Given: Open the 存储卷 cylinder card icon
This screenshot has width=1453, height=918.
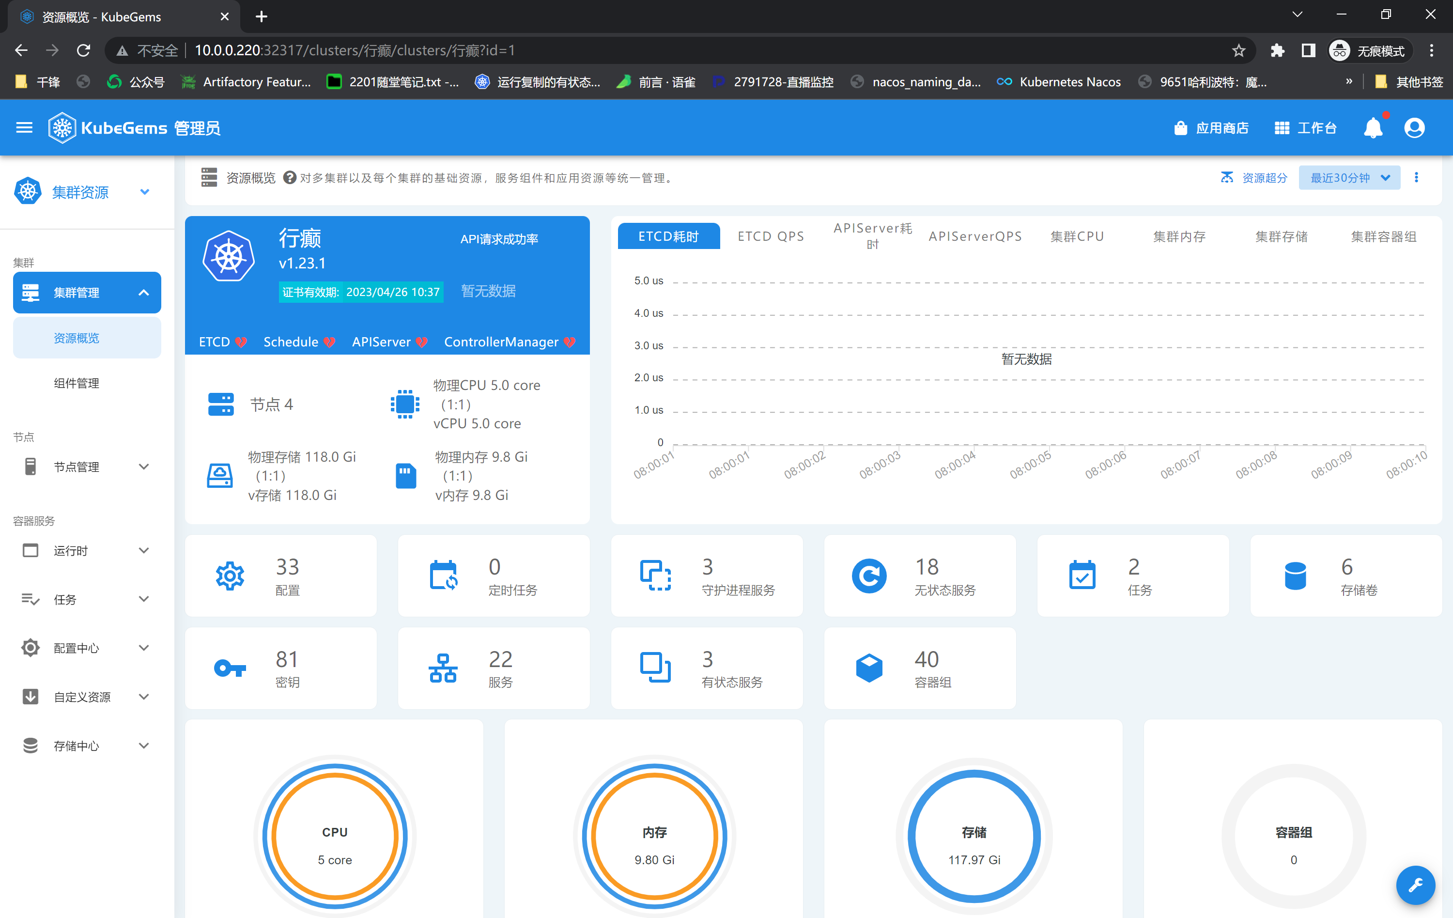Looking at the screenshot, I should pyautogui.click(x=1295, y=576).
